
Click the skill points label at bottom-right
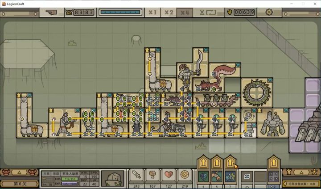[x=300, y=184]
